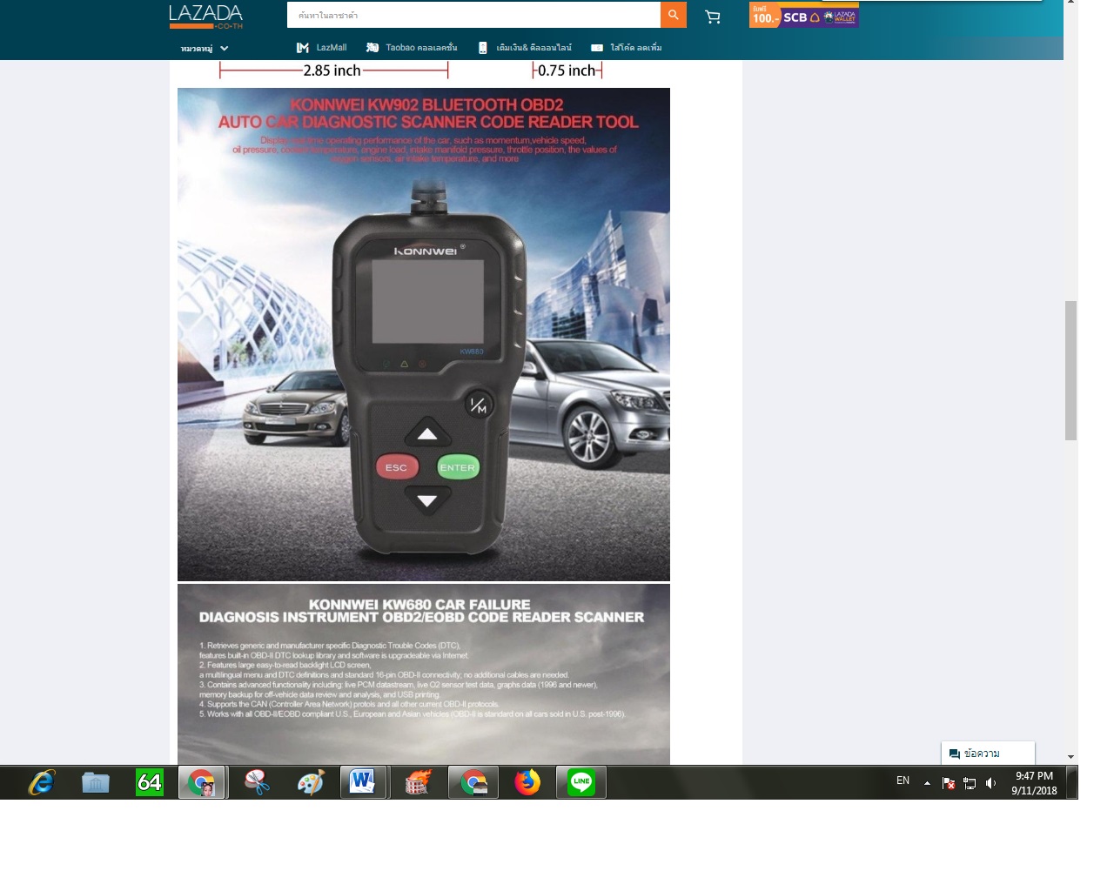Switch input language using the EN indicator

point(903,780)
